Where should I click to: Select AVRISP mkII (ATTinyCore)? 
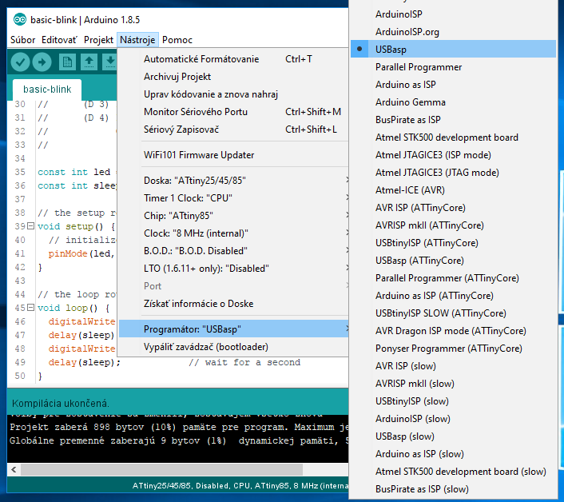point(453,225)
